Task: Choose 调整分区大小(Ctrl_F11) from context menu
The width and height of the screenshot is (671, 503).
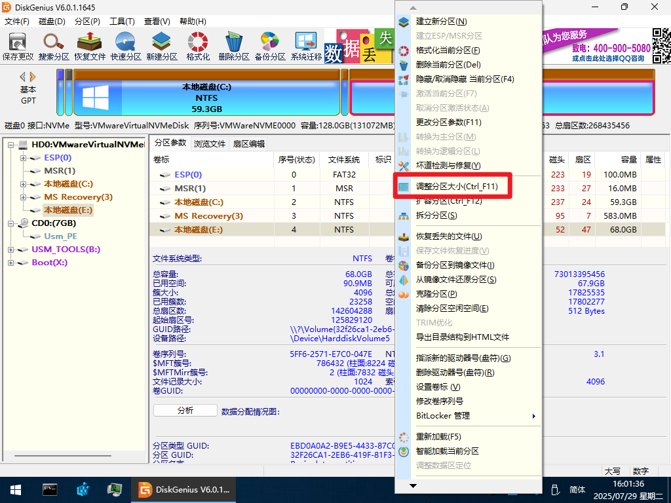Action: [x=457, y=187]
